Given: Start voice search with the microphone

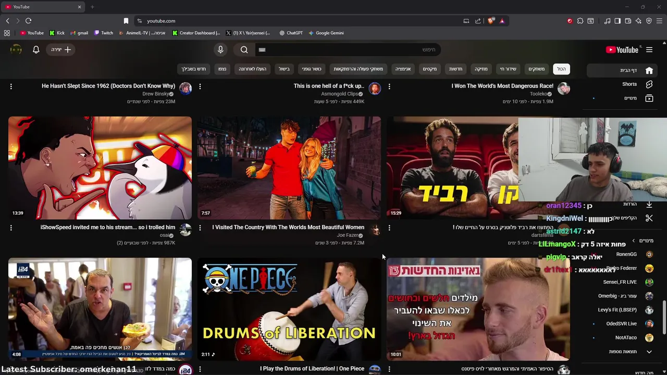Looking at the screenshot, I should click(220, 49).
